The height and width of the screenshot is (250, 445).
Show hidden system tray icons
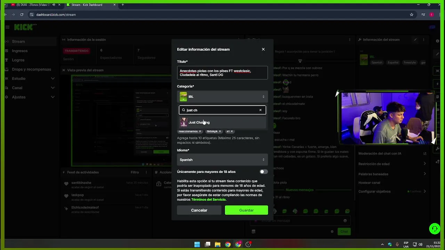pos(382,244)
